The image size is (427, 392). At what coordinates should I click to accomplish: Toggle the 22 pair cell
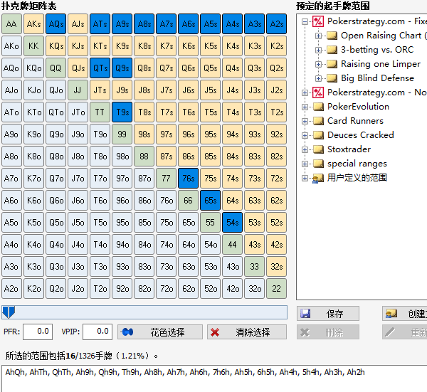276,289
